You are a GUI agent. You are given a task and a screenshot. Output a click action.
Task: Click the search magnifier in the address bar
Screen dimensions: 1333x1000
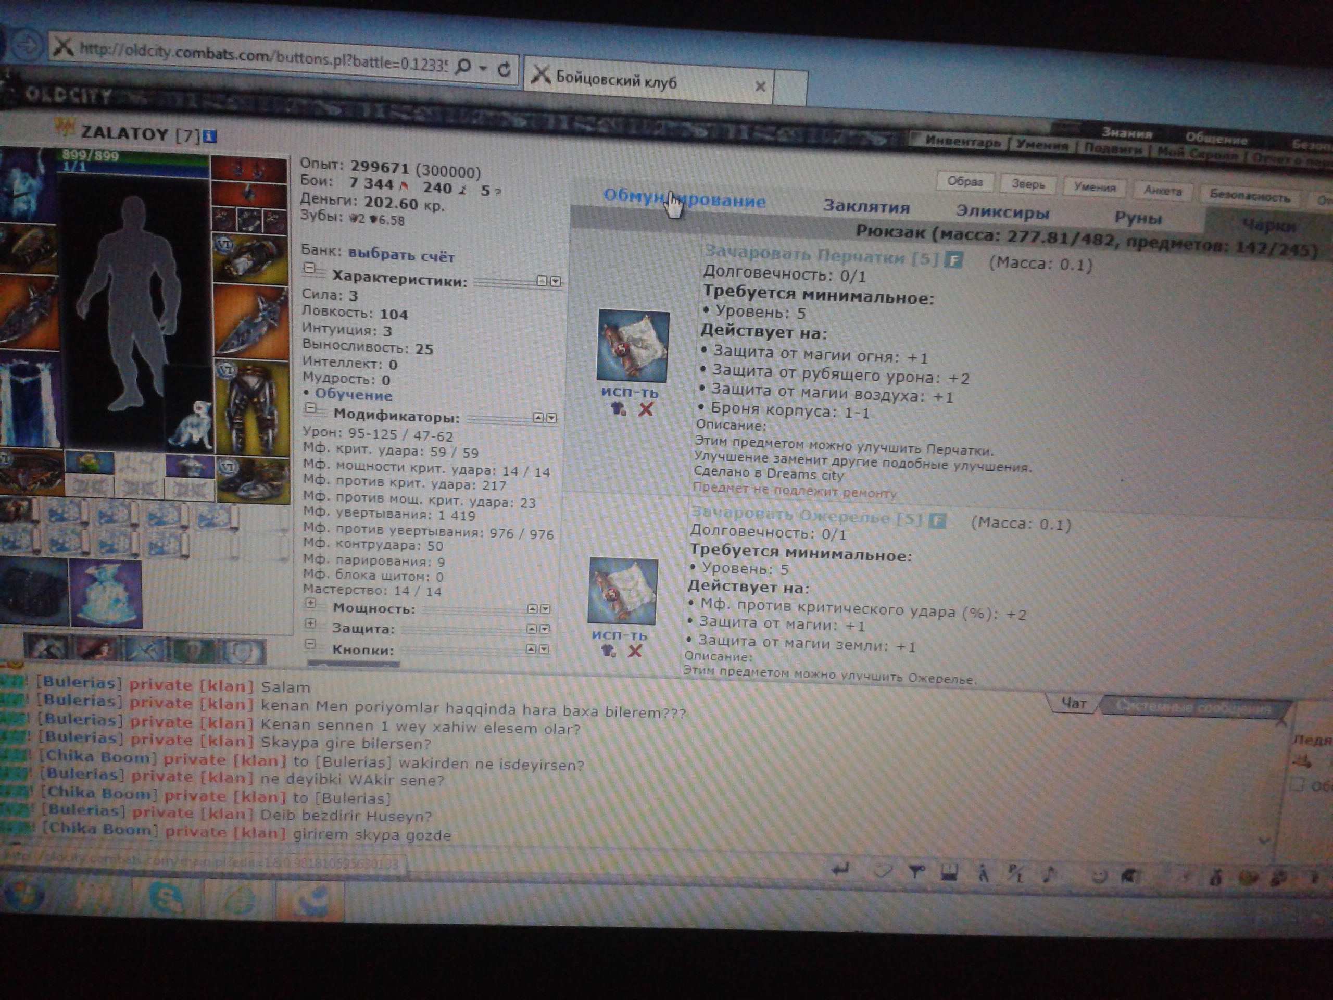(x=463, y=66)
